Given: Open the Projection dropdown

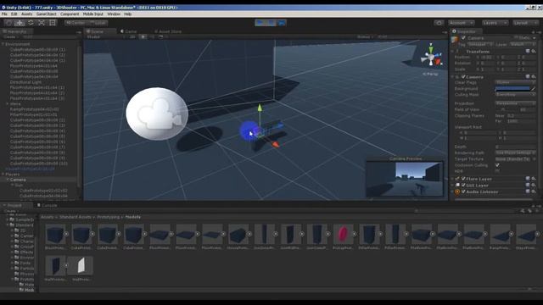Looking at the screenshot, I should click(515, 103).
